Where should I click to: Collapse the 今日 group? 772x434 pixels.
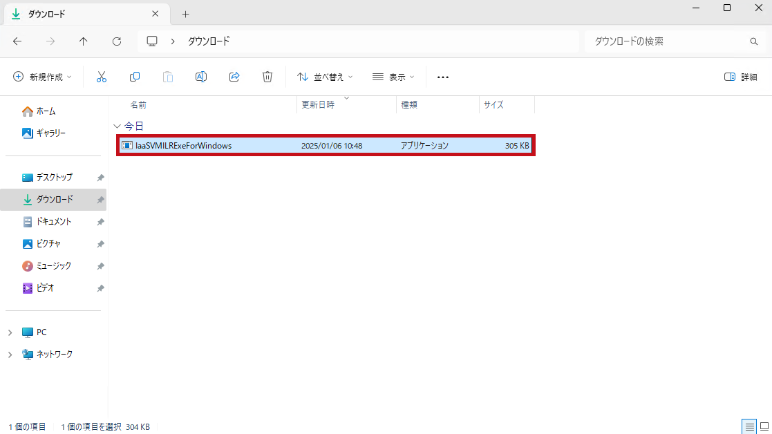117,126
